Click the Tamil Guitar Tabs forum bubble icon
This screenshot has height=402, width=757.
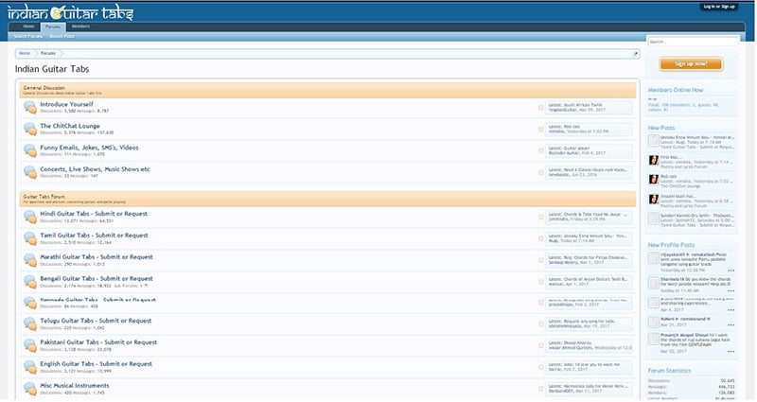30,238
